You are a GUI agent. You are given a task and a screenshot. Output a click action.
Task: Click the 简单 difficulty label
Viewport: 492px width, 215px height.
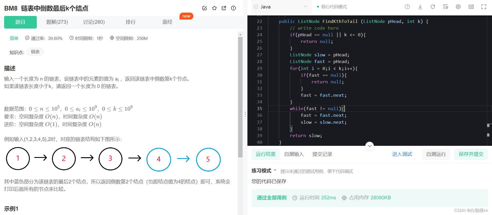point(14,38)
